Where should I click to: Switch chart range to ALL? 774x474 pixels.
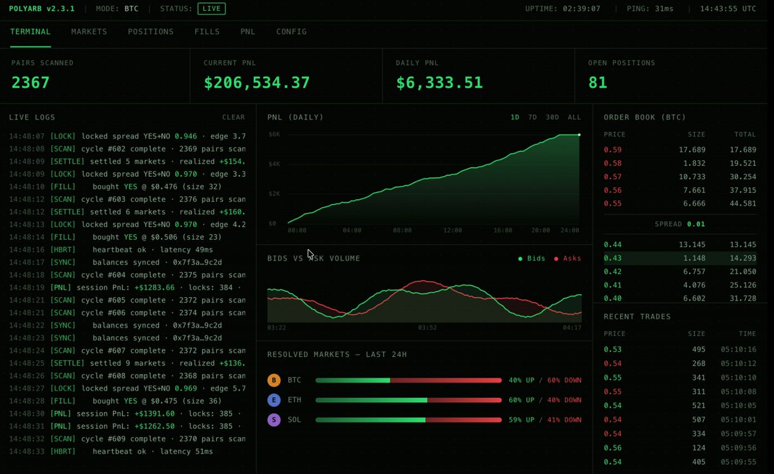(574, 117)
